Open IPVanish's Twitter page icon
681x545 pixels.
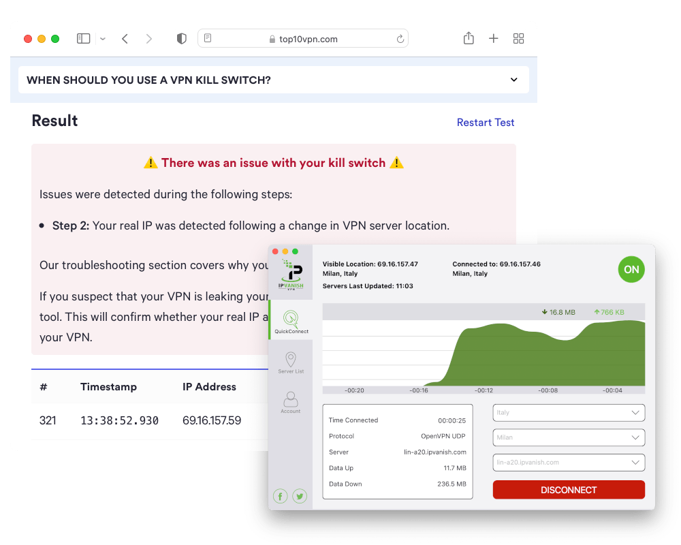point(299,496)
